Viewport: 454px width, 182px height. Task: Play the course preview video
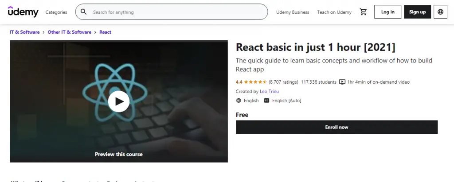point(119,101)
